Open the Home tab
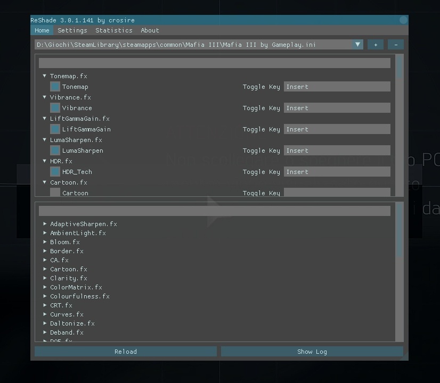The height and width of the screenshot is (383, 440). [42, 30]
